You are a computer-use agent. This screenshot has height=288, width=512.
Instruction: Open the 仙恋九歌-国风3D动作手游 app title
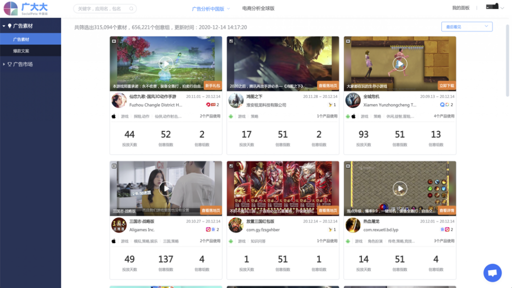pos(153,96)
